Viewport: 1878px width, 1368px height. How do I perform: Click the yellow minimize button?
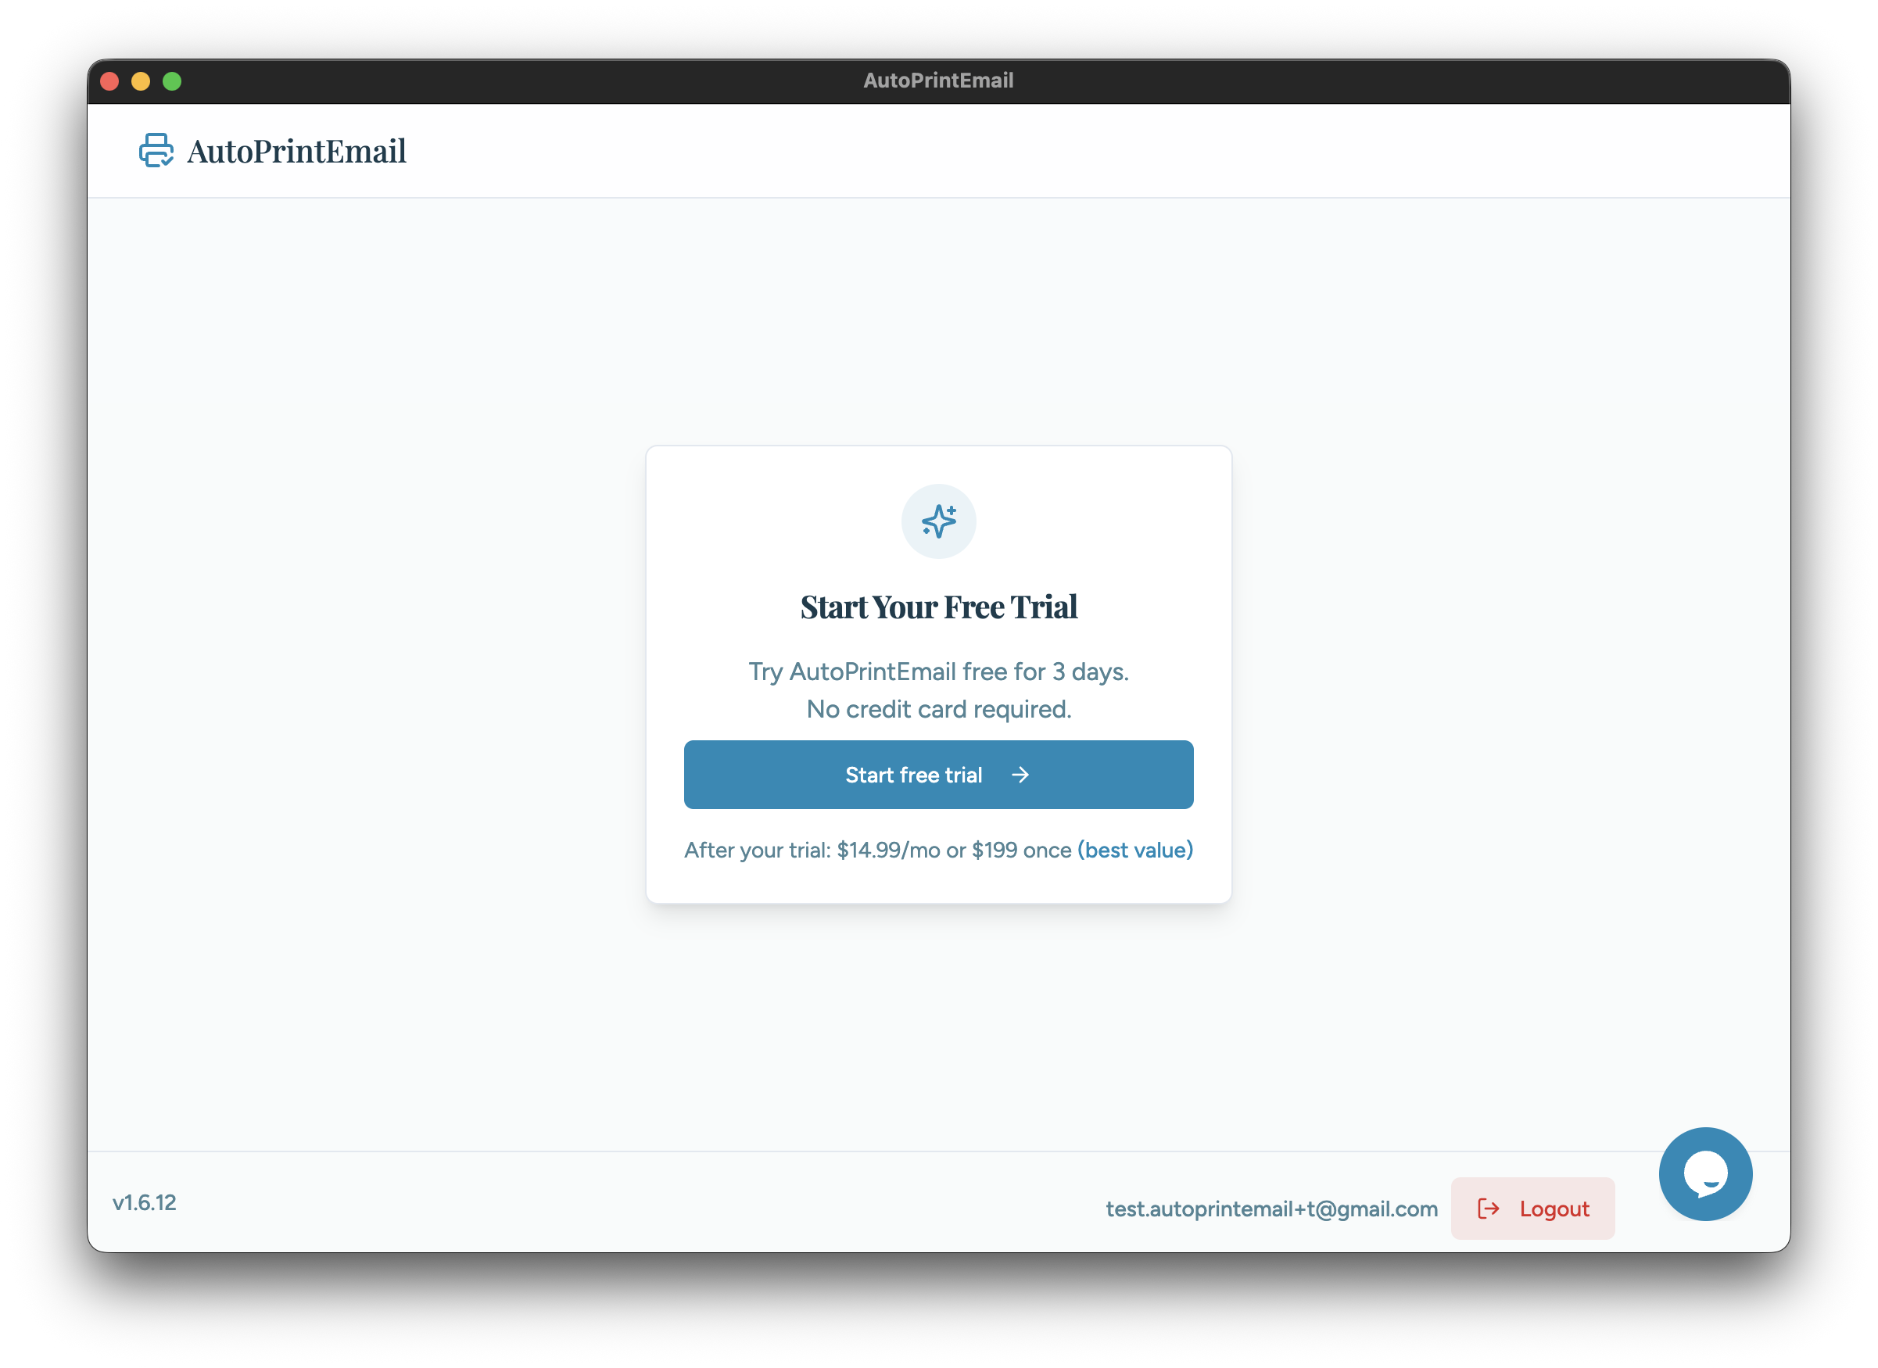click(140, 81)
